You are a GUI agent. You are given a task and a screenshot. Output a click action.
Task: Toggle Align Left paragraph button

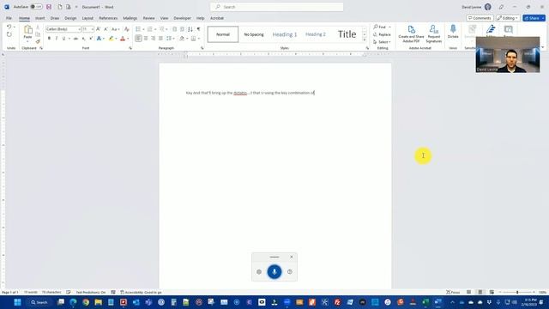[138, 38]
